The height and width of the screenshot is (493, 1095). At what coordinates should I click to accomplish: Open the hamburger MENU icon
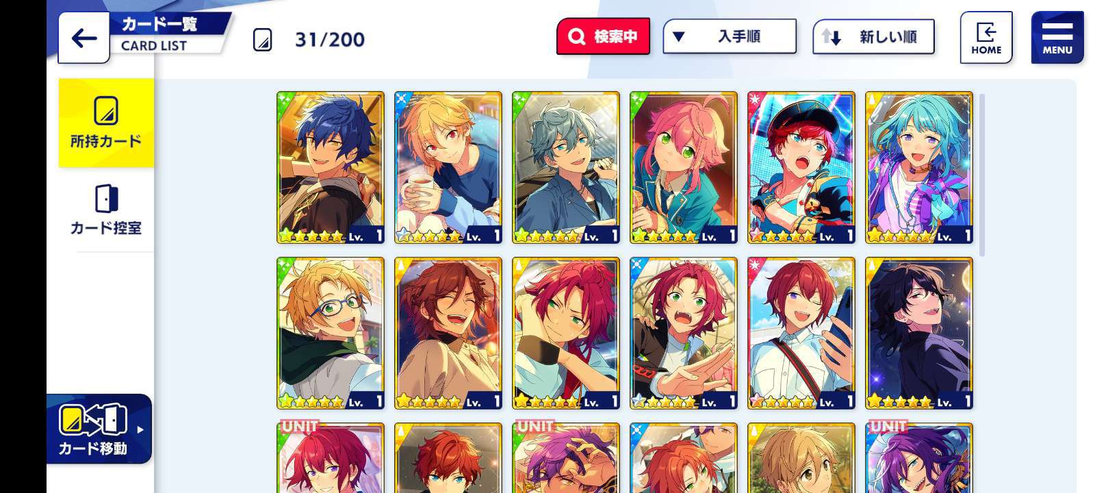pos(1057,38)
